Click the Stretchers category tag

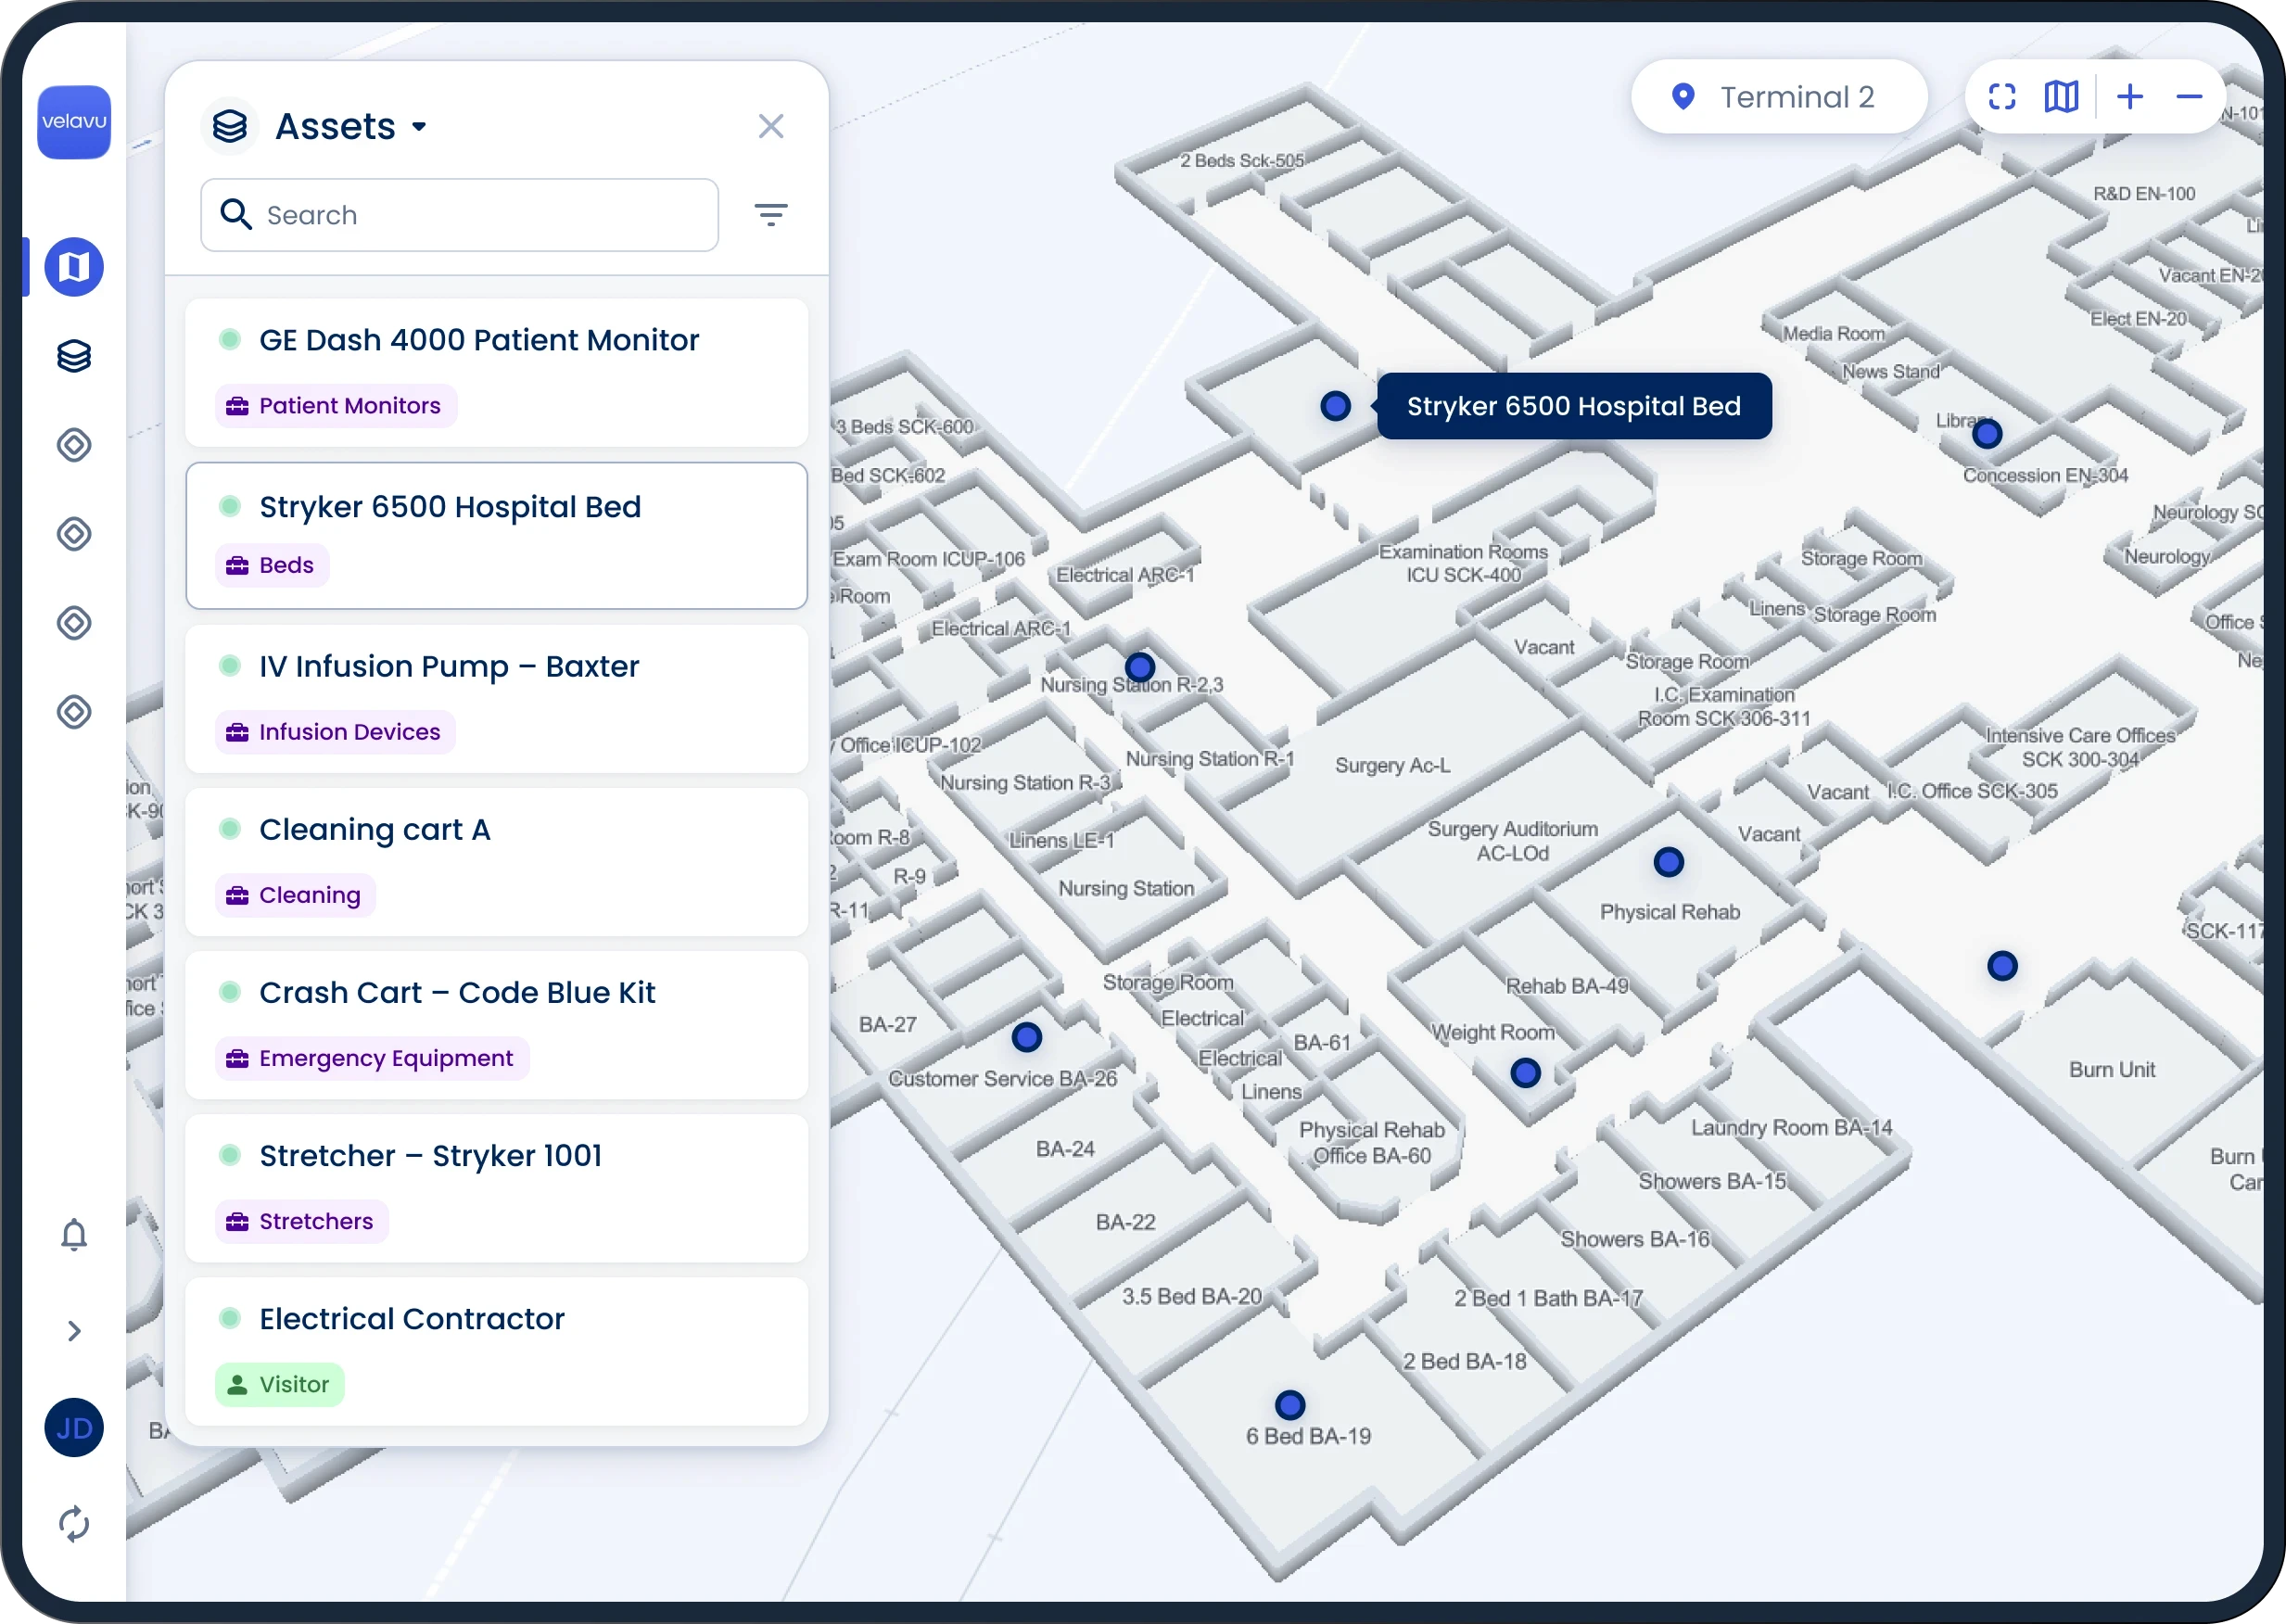(302, 1221)
